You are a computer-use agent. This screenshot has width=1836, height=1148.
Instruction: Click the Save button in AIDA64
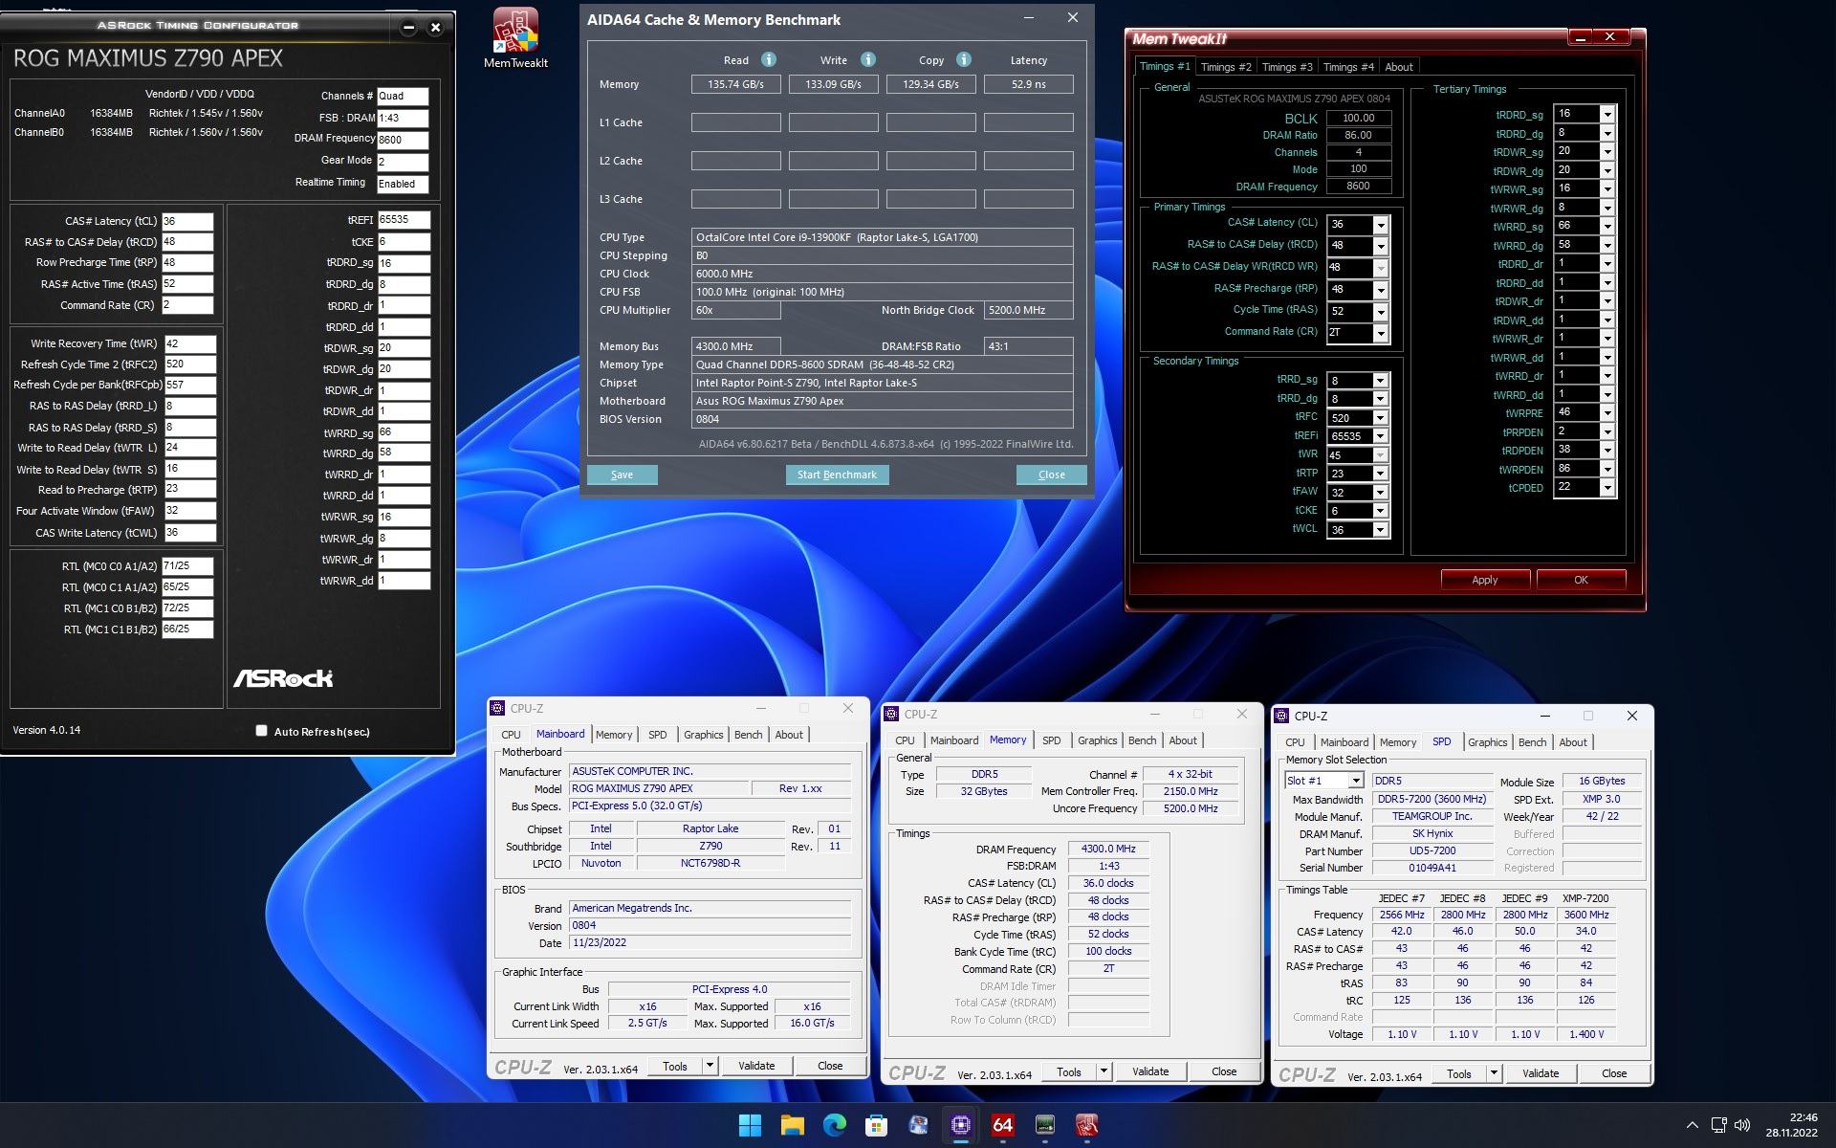622,475
